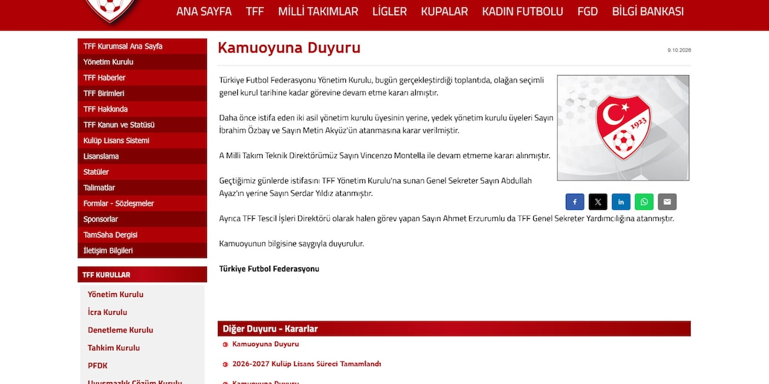The height and width of the screenshot is (384, 769).
Task: Open Tahkim Kurulu under TFF Kurullar
Action: click(x=113, y=348)
